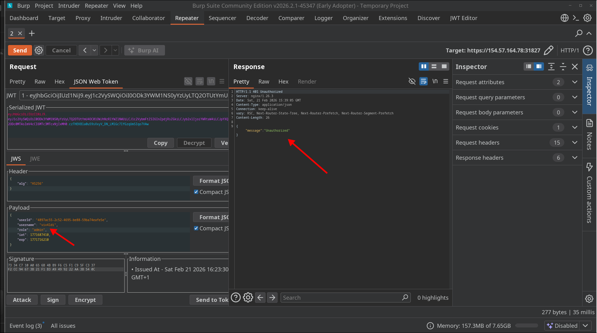Screen dimensions: 597x333
Task: Switch request view to Raw
Action: point(40,81)
